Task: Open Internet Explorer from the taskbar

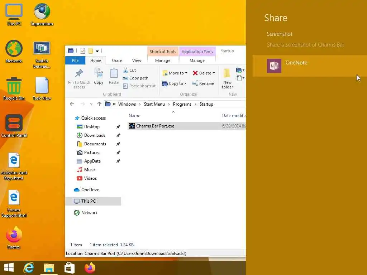Action: coord(29,267)
